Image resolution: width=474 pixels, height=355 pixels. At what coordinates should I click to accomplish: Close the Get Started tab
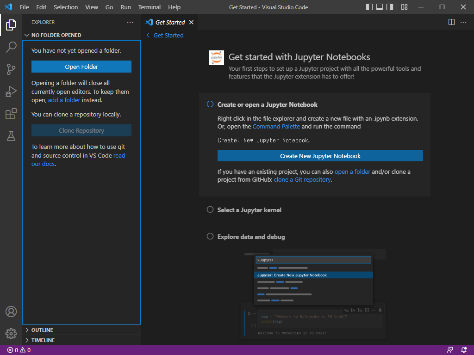tap(191, 22)
